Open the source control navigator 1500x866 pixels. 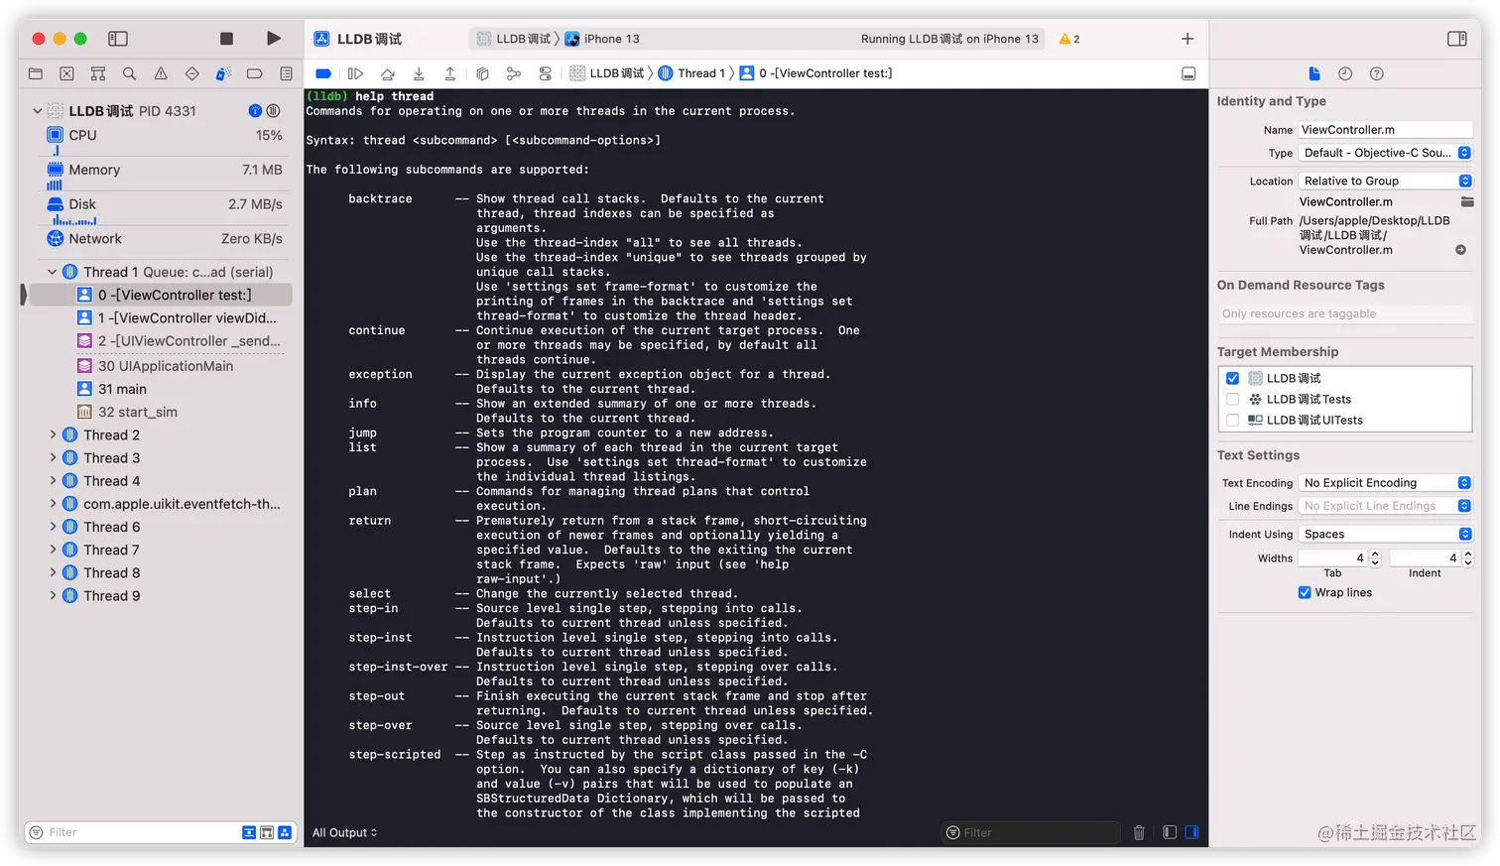pos(66,73)
